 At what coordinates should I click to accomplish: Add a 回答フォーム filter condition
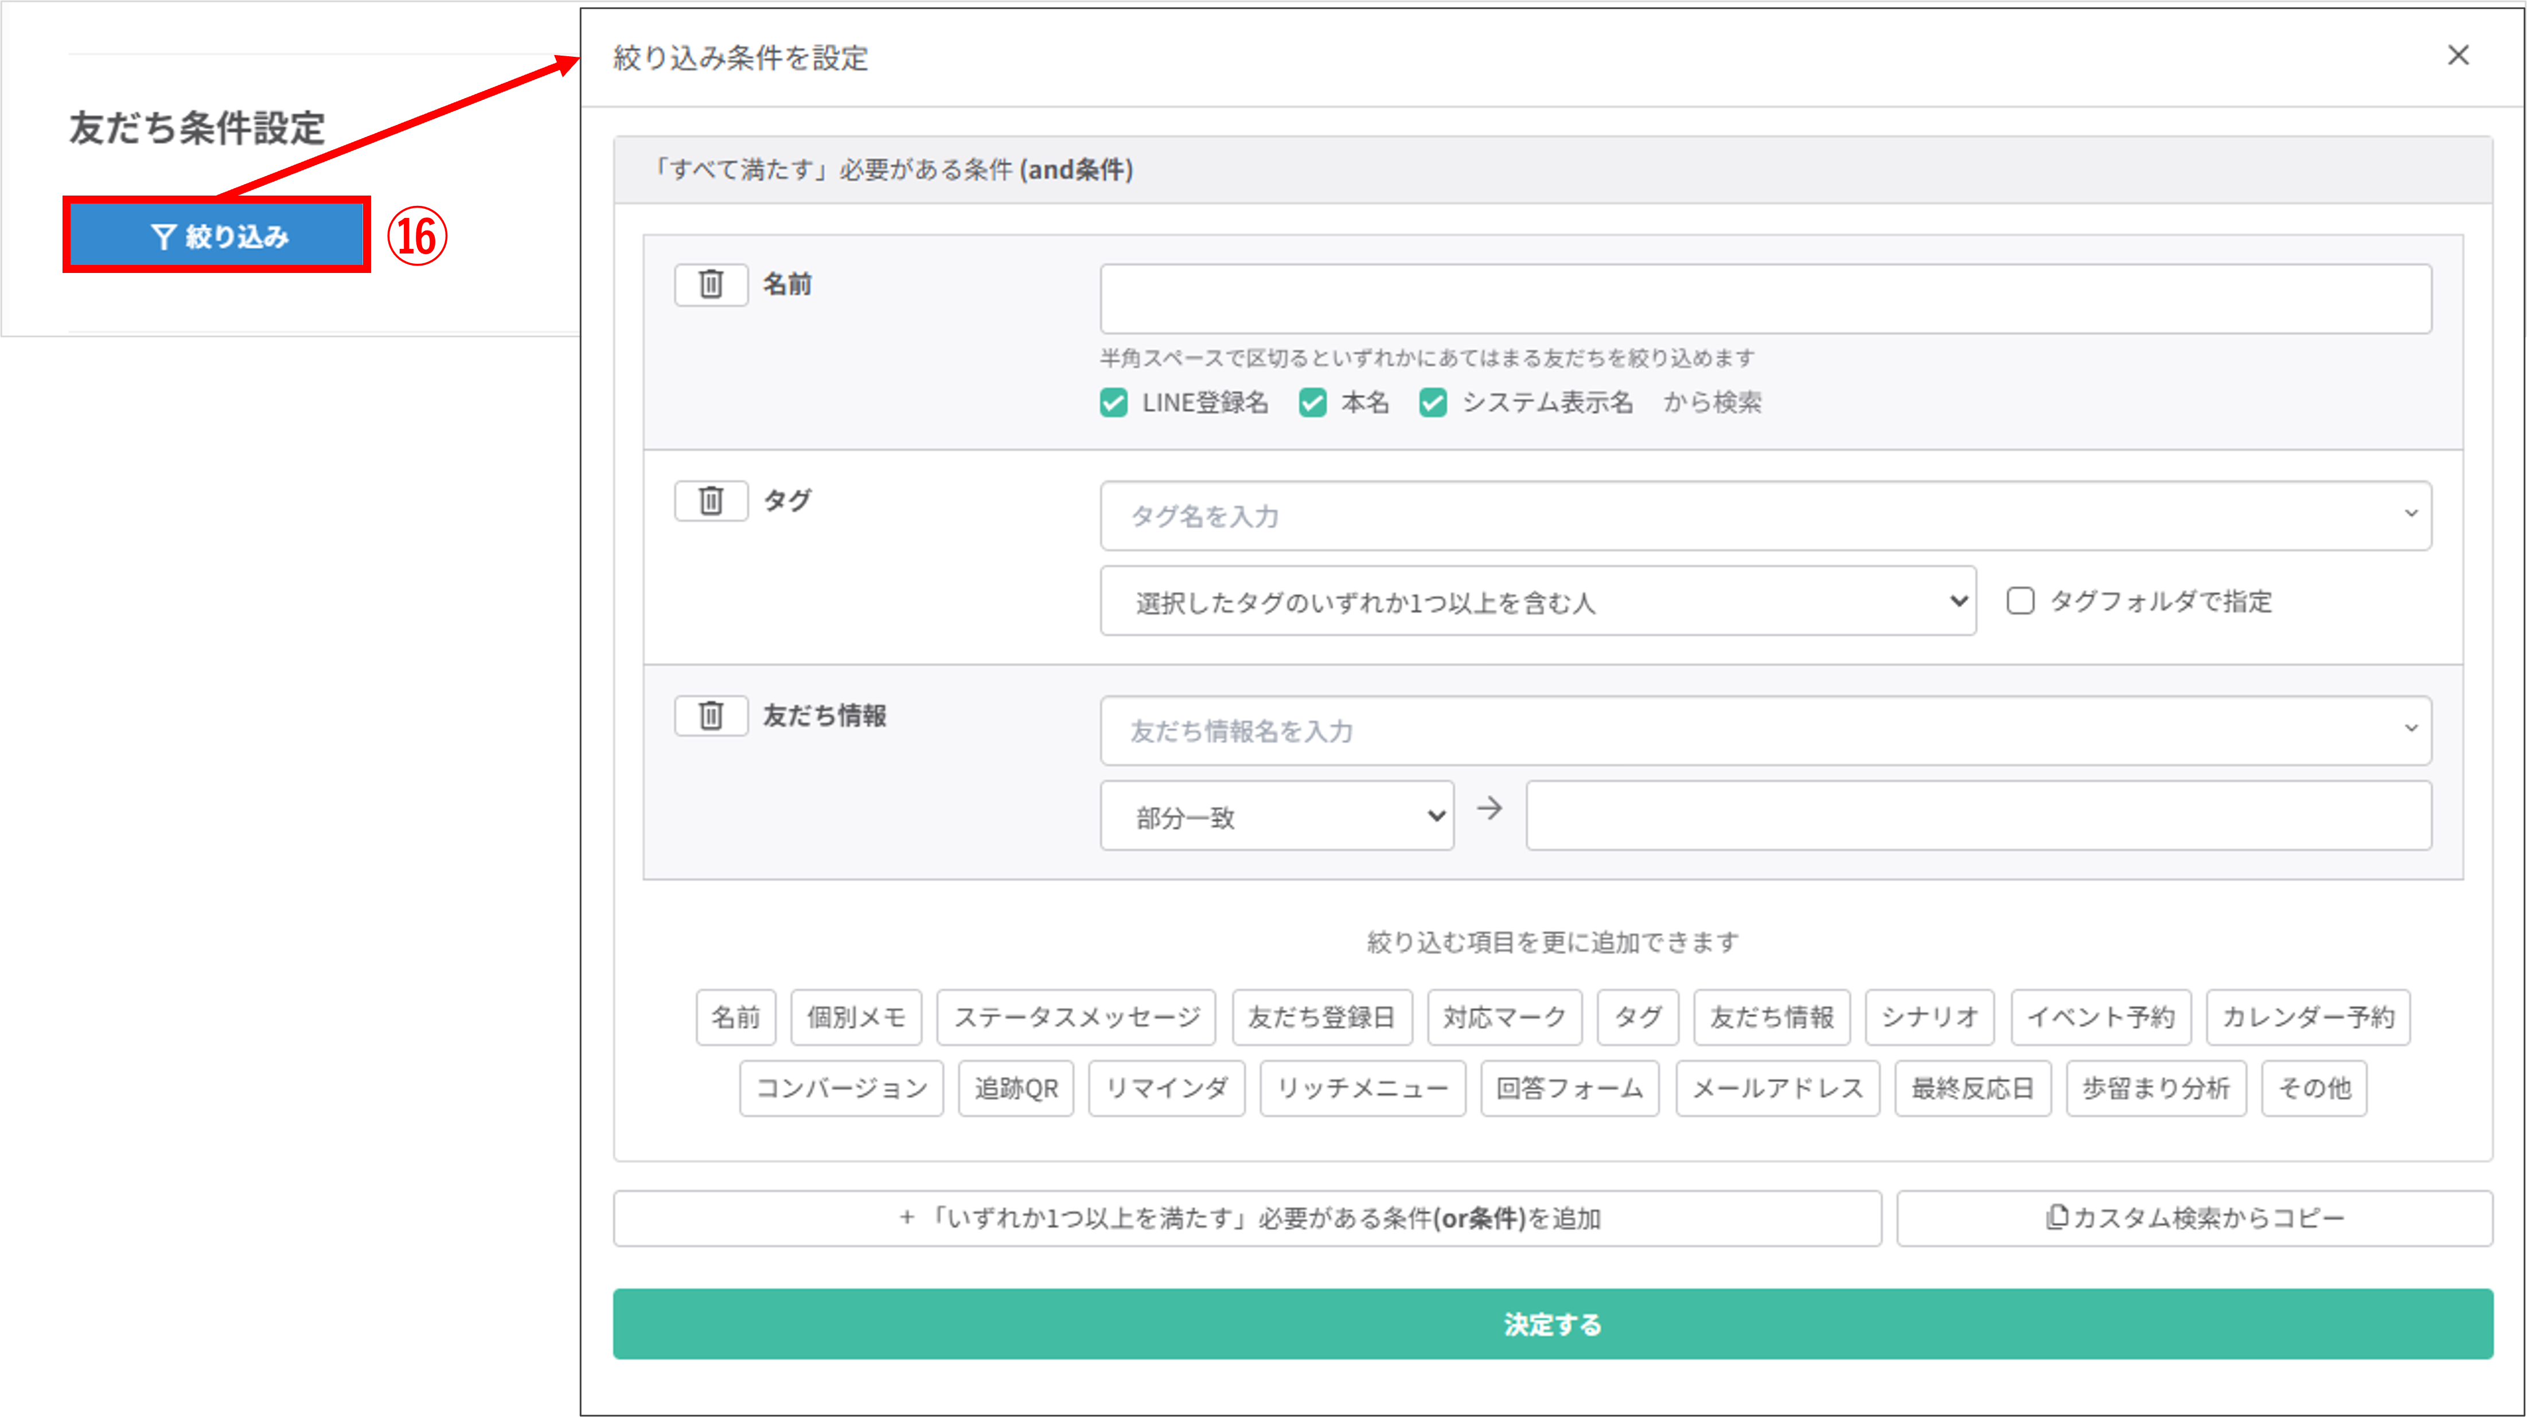coord(1569,1087)
